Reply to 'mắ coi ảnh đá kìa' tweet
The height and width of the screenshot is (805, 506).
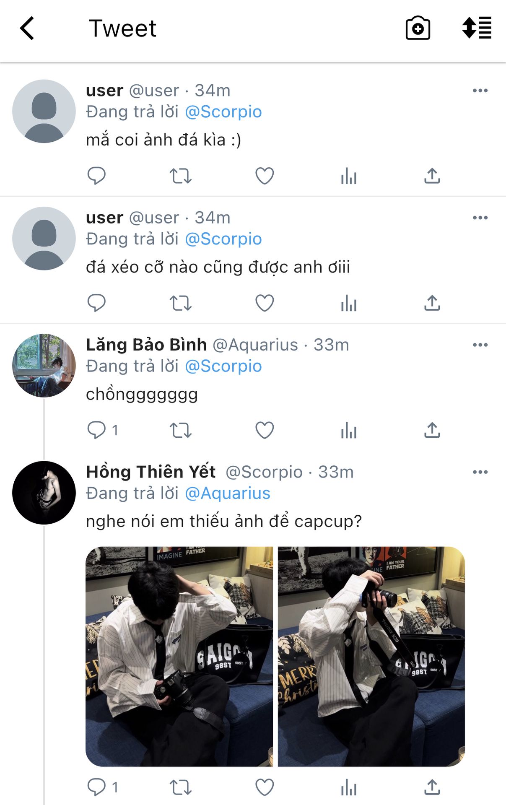[96, 176]
